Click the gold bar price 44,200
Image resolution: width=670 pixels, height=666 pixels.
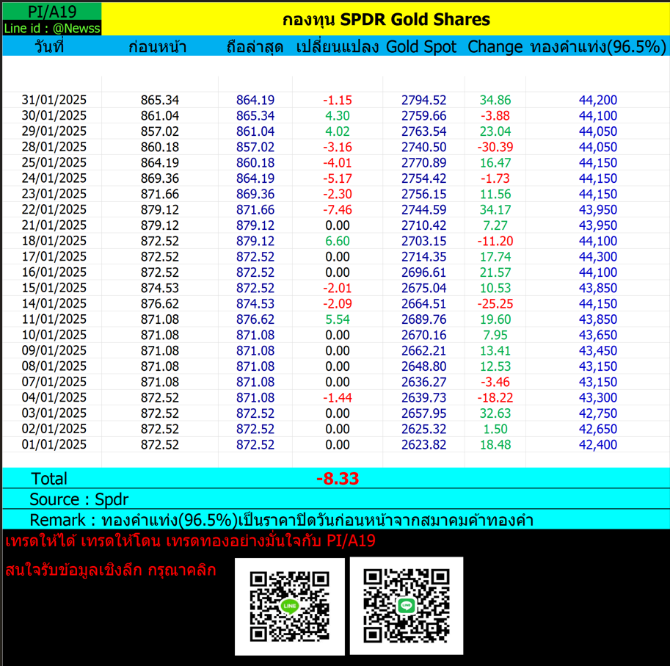coord(598,100)
